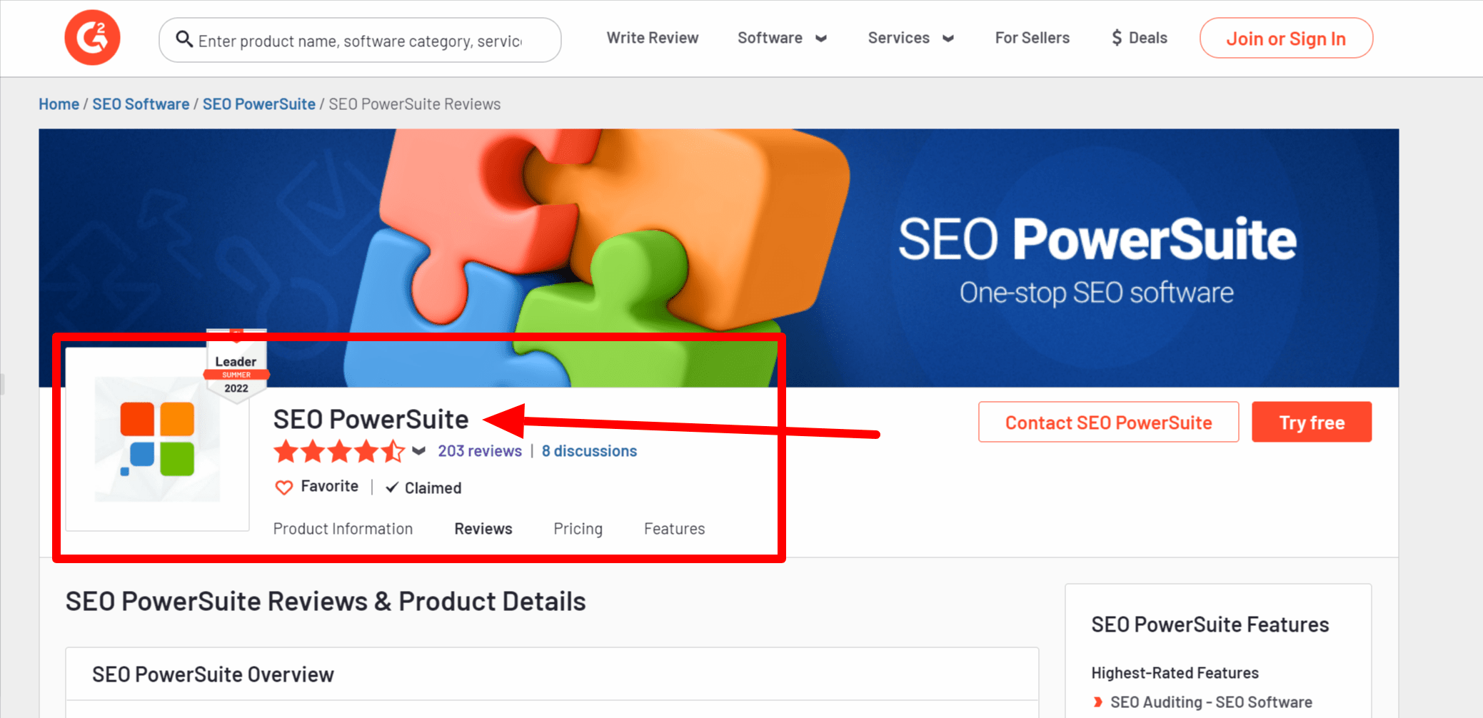
Task: Open the 203 reviews link
Action: coord(480,451)
